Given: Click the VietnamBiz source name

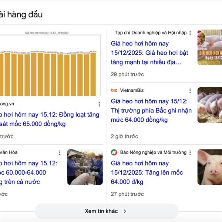Looking at the screenshot, I should click(132, 90).
